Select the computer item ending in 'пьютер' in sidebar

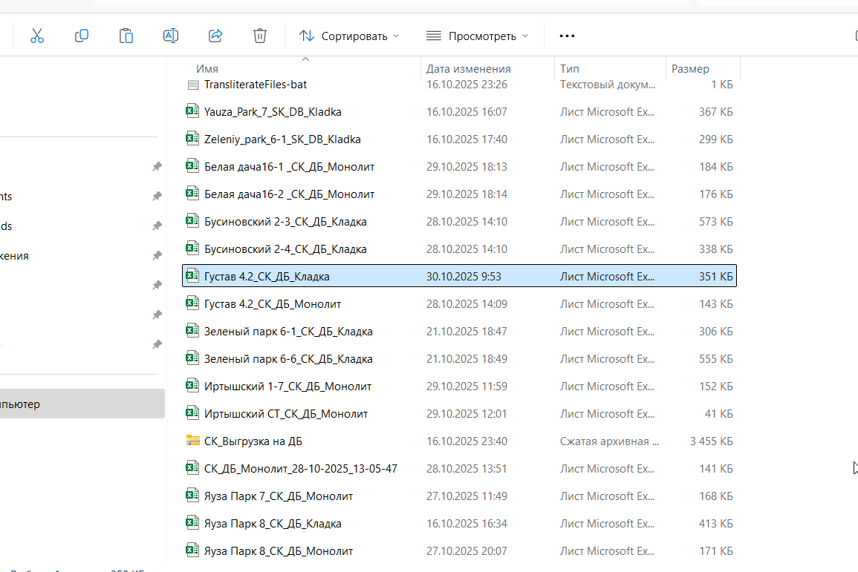click(x=82, y=404)
